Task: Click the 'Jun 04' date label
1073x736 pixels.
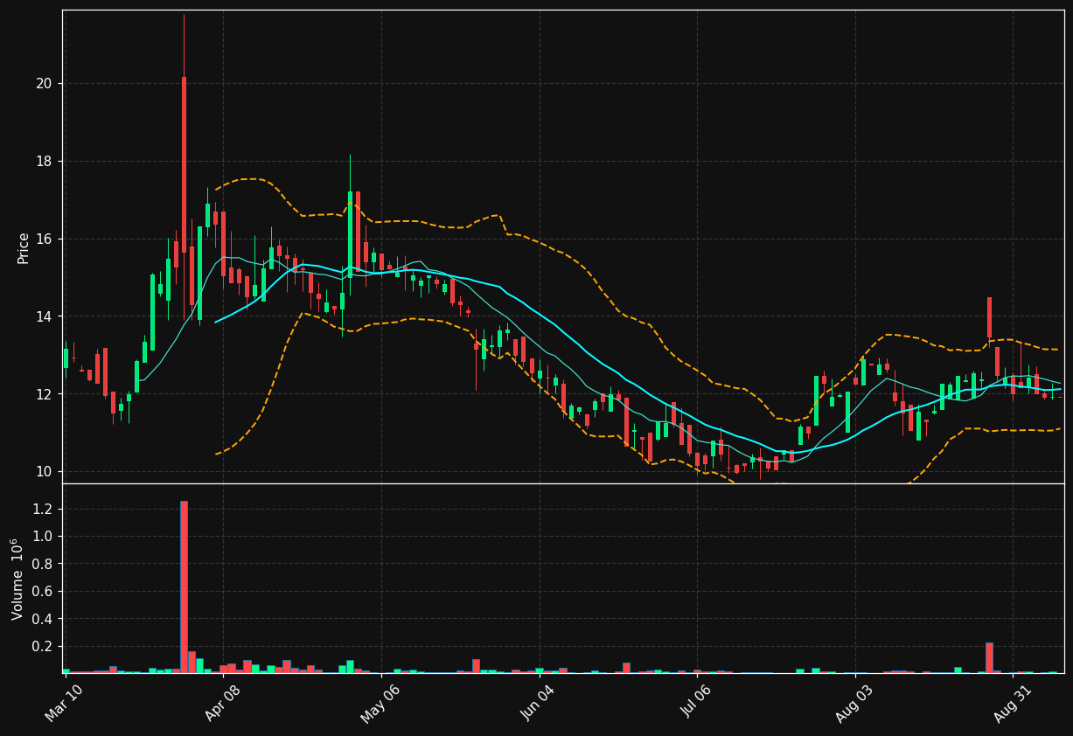Action: pos(538,703)
